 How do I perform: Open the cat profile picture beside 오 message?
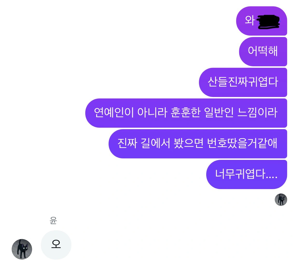click(x=22, y=249)
